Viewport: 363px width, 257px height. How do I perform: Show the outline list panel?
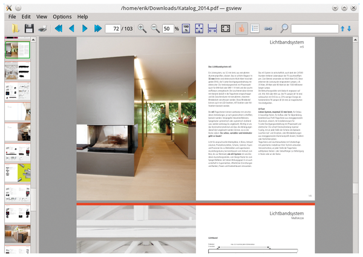coord(255,28)
